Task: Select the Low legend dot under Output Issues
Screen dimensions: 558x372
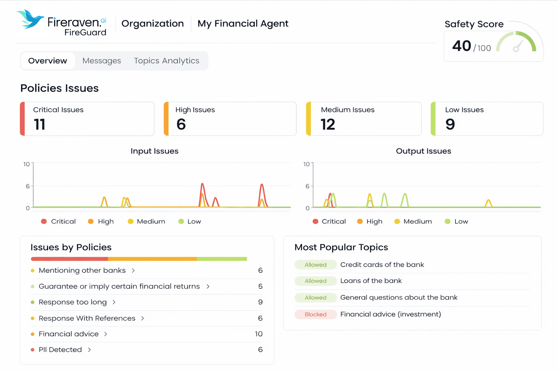Action: tap(448, 221)
